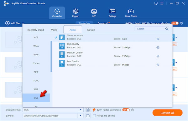This screenshot has height=121, width=188.
Task: Toggle hardware acceleration switch
Action: pos(175,23)
